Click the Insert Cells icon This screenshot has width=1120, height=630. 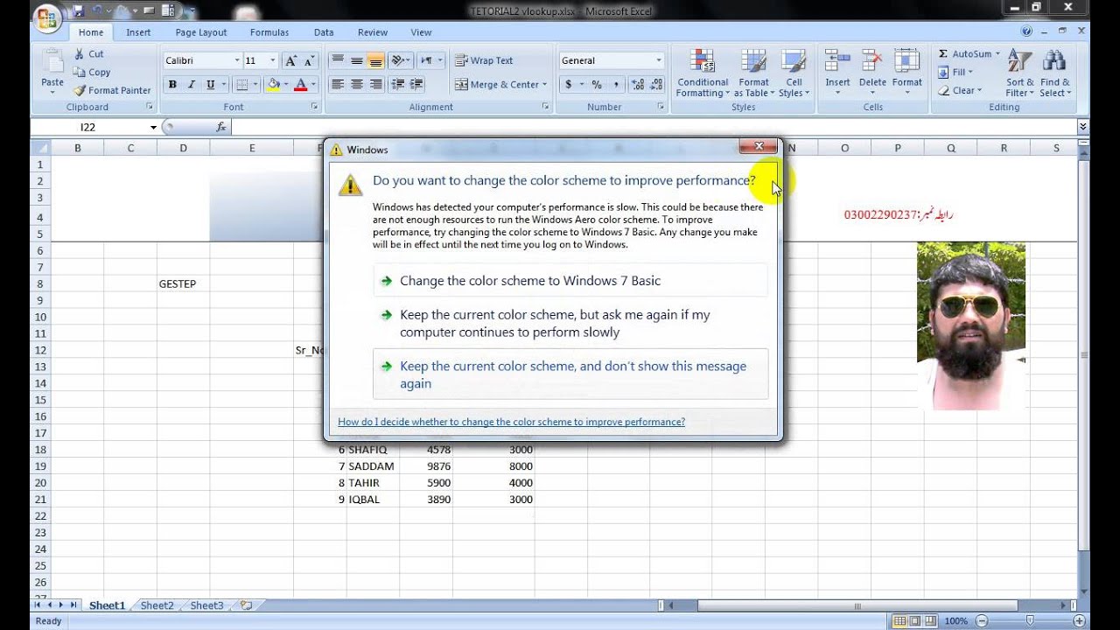click(x=837, y=61)
